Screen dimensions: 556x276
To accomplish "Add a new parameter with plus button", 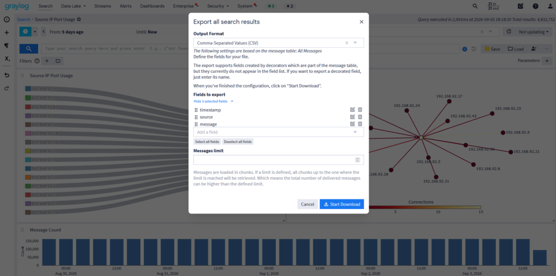I will [546, 61].
